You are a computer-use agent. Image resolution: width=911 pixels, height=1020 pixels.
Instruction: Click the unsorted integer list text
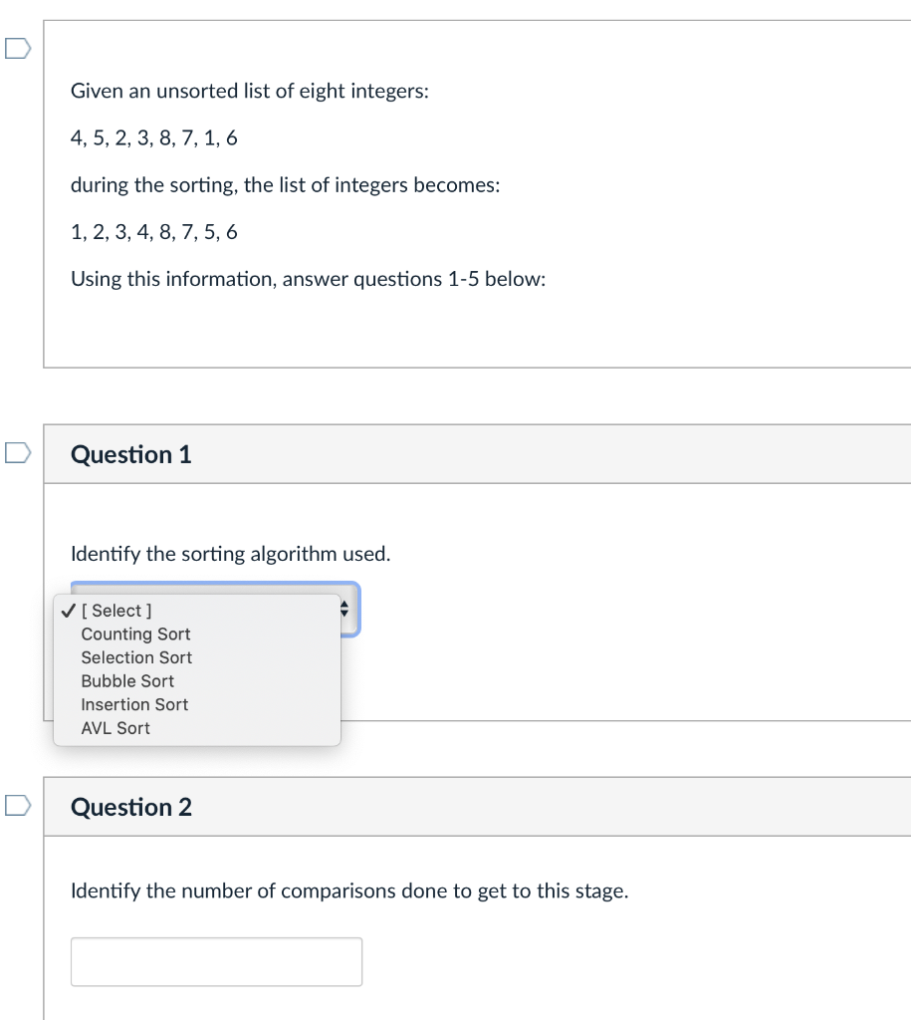click(x=153, y=137)
